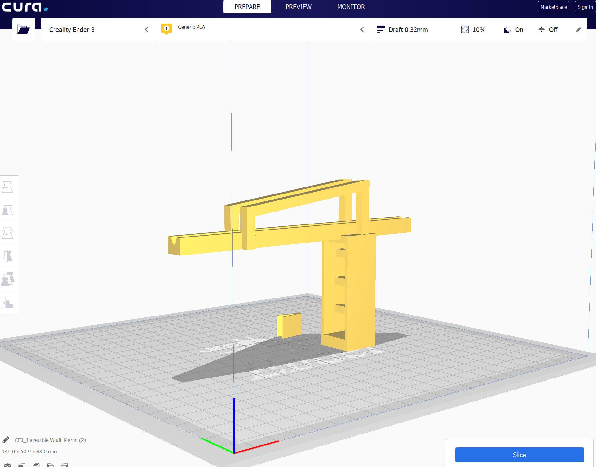Switch to front view cube icon
The width and height of the screenshot is (596, 467).
point(22,465)
